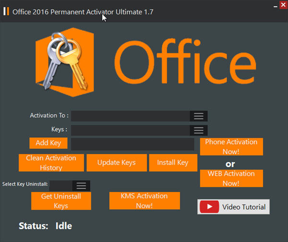The height and width of the screenshot is (242, 288).
Task: Click the window title text
Action: (83, 12)
